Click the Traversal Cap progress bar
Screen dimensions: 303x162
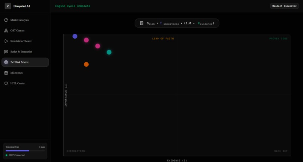click(x=25, y=151)
